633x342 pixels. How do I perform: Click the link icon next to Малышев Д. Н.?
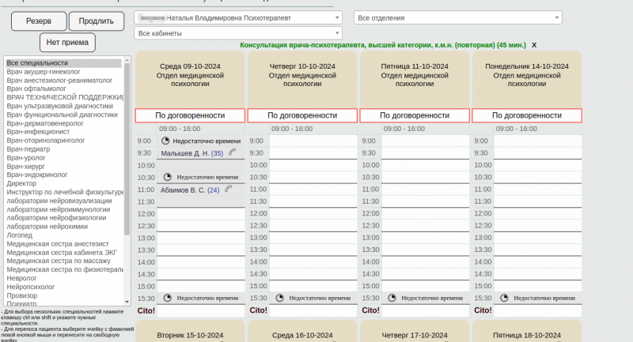coord(232,153)
